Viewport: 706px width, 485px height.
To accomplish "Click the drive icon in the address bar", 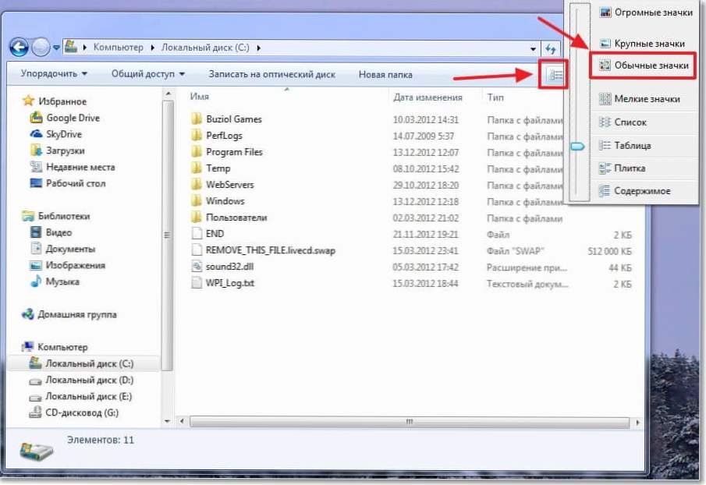I will coord(71,46).
